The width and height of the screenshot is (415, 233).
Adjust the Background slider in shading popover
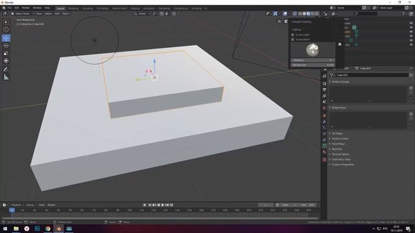click(313, 65)
